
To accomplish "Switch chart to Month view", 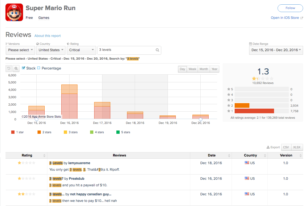I will click(x=204, y=69).
